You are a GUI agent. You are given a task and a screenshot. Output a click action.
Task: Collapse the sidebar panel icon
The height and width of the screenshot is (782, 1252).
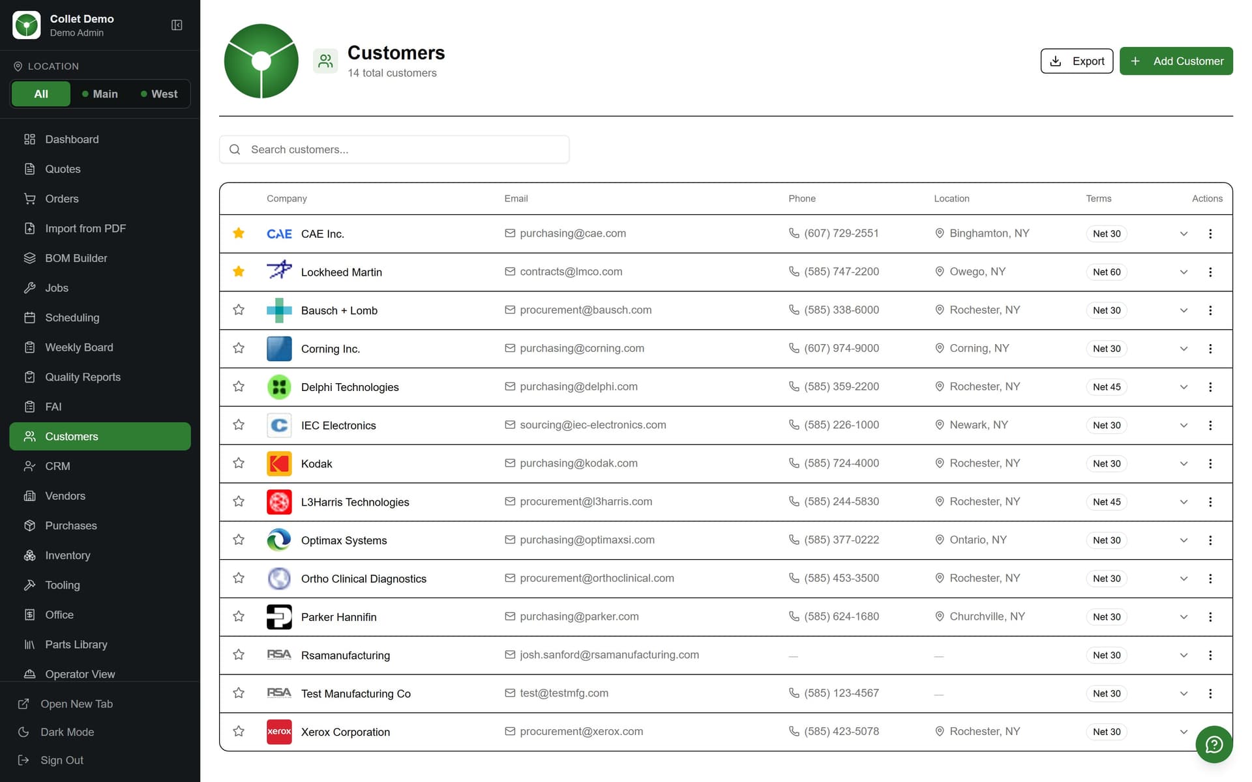click(177, 25)
